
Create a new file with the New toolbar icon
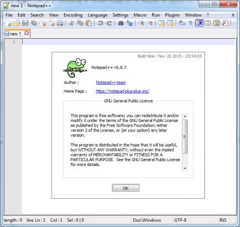(8, 23)
